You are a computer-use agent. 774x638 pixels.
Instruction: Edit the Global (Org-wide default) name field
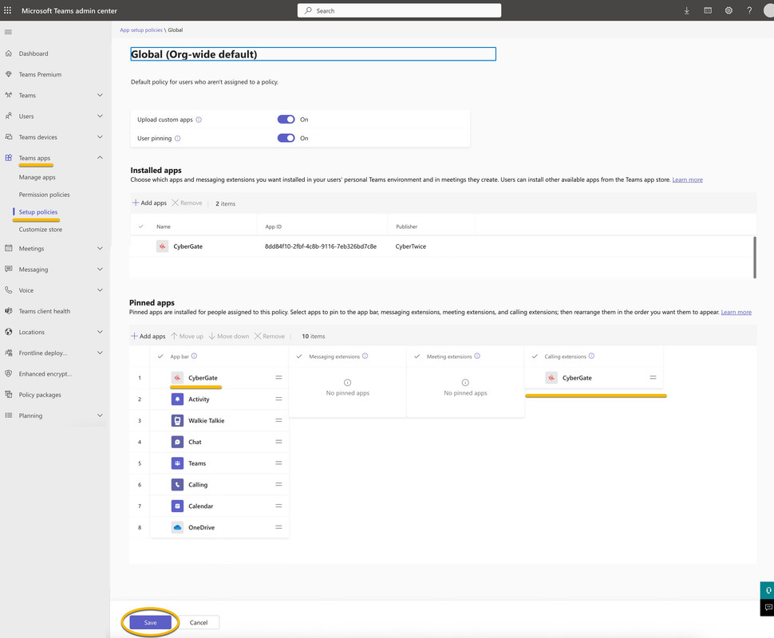click(x=313, y=54)
